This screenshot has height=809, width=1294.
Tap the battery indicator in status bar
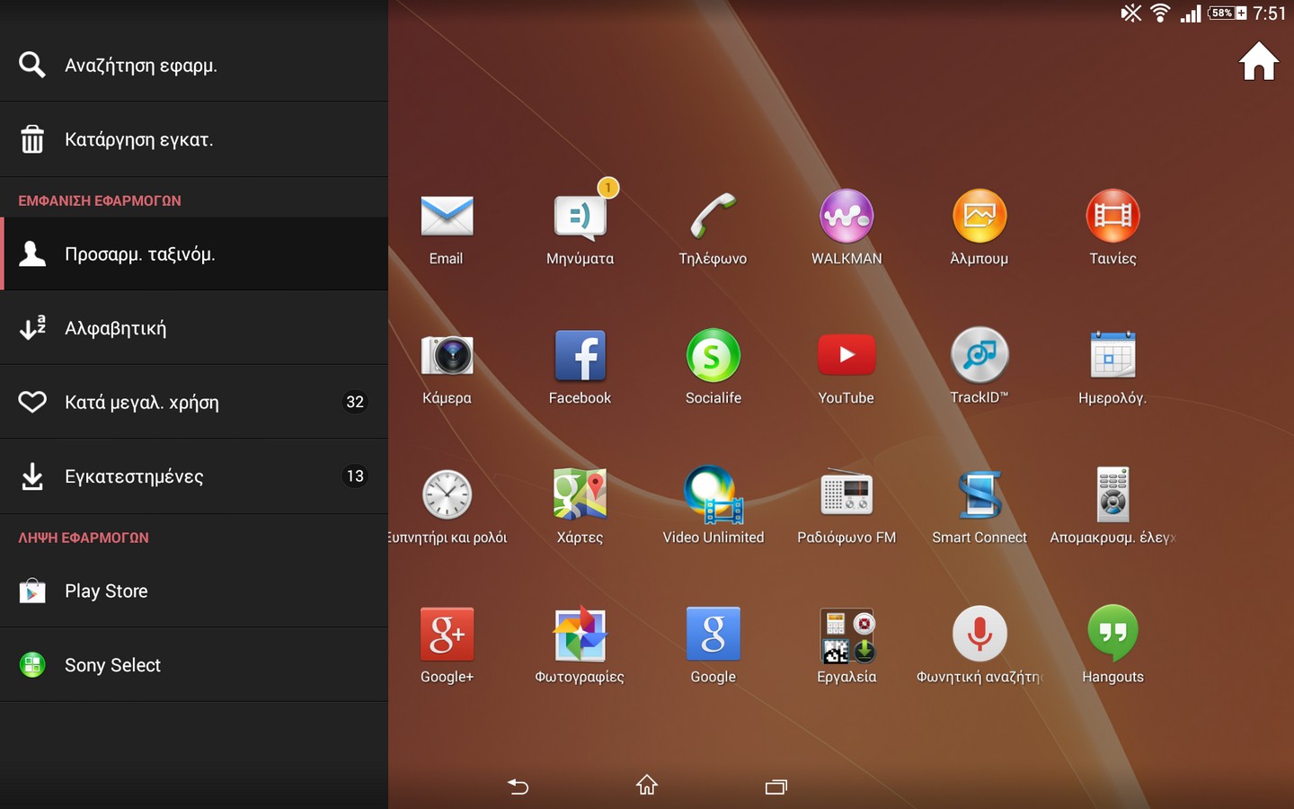tap(1228, 13)
